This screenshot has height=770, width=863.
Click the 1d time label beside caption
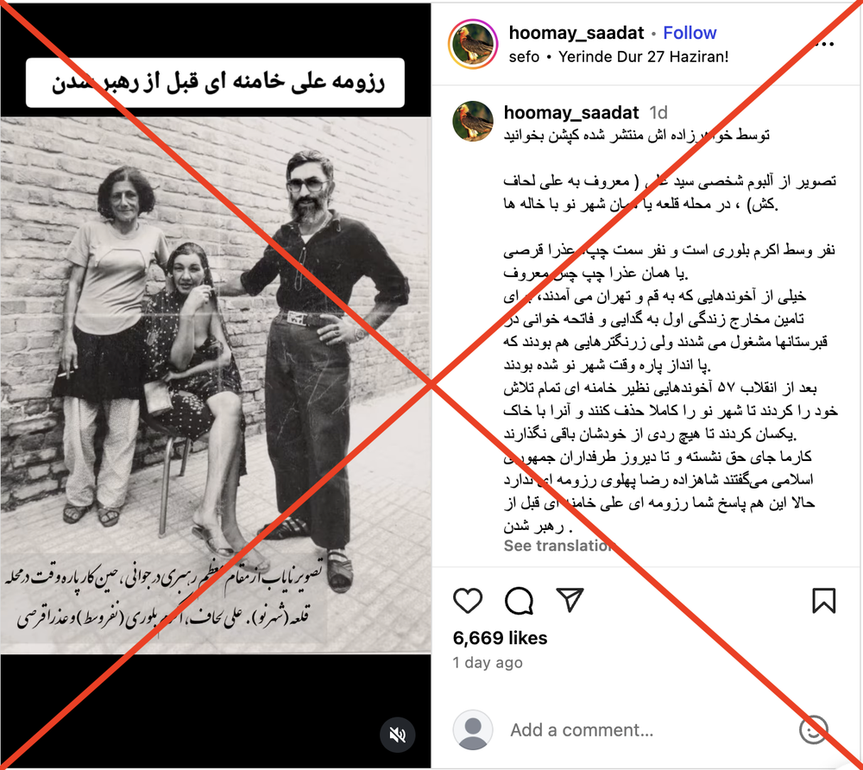[x=658, y=112]
